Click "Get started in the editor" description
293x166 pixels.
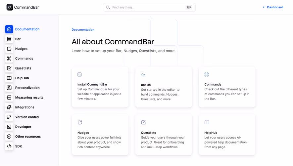(x=160, y=94)
